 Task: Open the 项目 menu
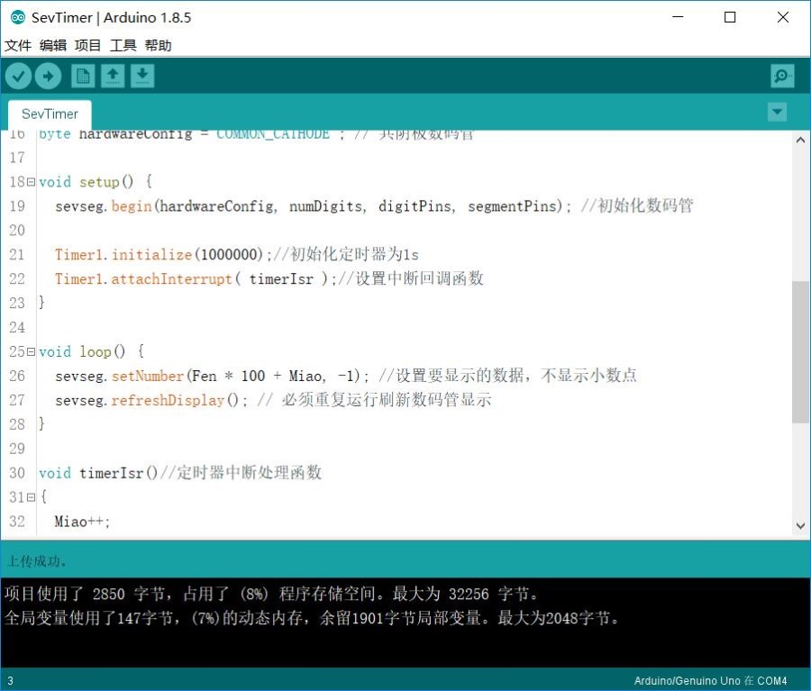(87, 45)
